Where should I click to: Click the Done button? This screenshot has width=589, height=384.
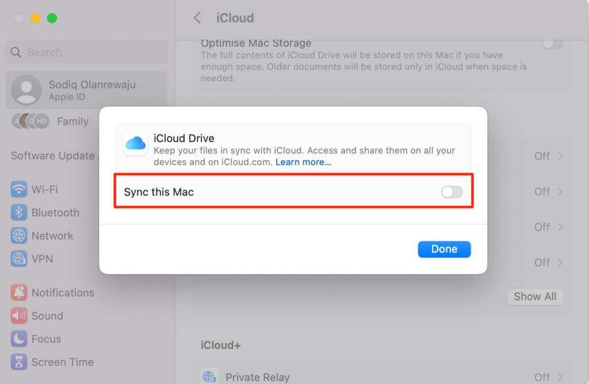[x=444, y=249]
